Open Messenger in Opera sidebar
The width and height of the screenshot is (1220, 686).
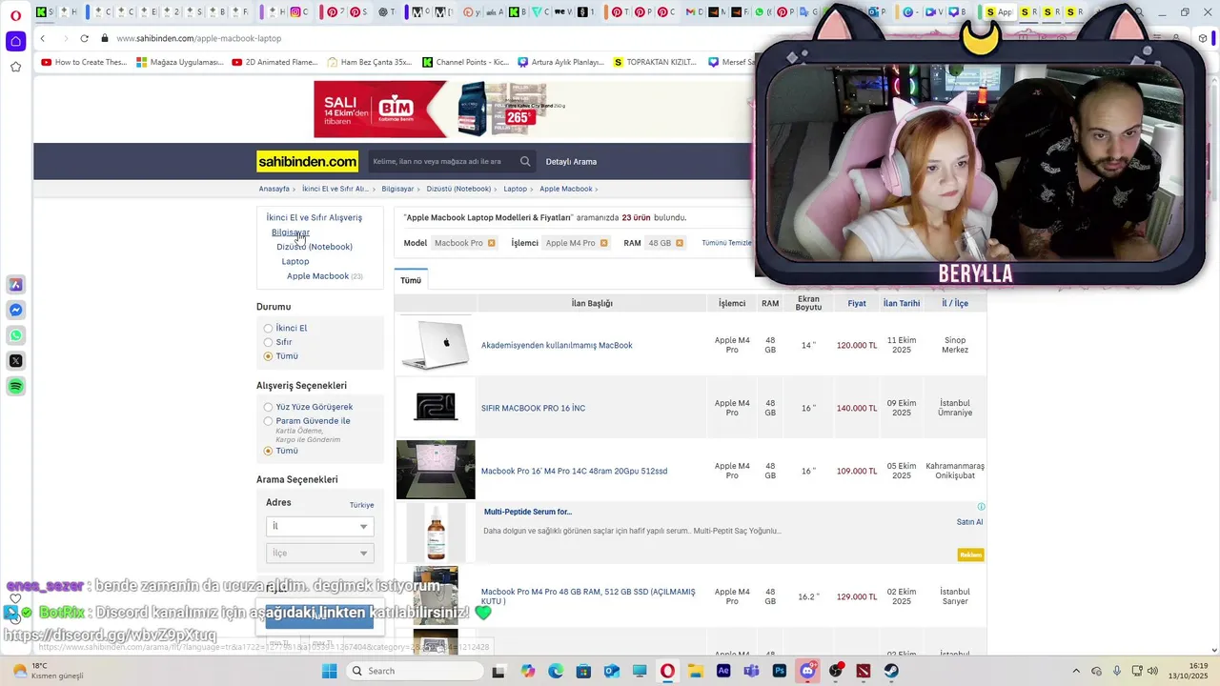click(15, 310)
